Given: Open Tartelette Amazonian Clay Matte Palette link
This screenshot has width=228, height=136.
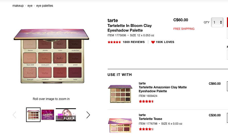Looking at the screenshot, I should click(x=163, y=89).
